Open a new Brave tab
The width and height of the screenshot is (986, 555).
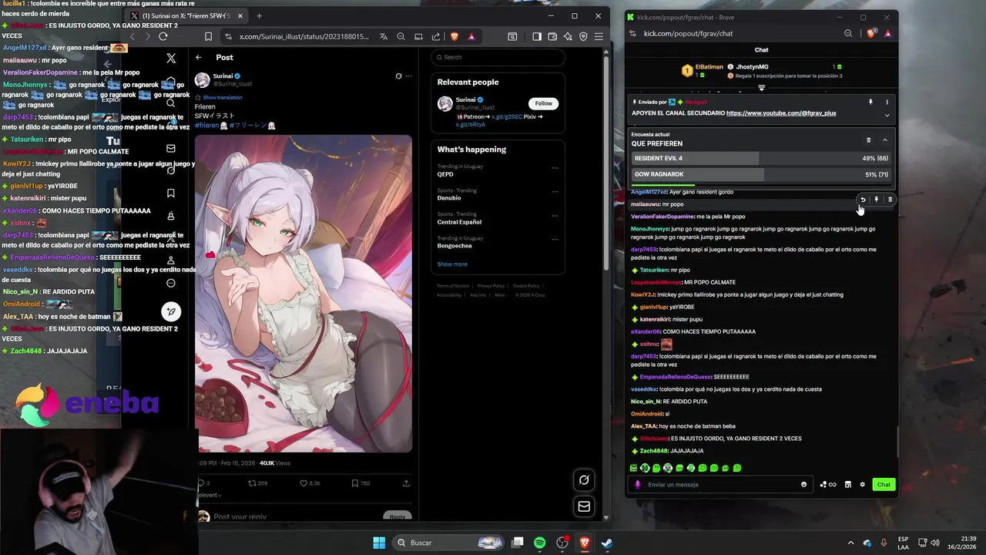click(x=259, y=15)
